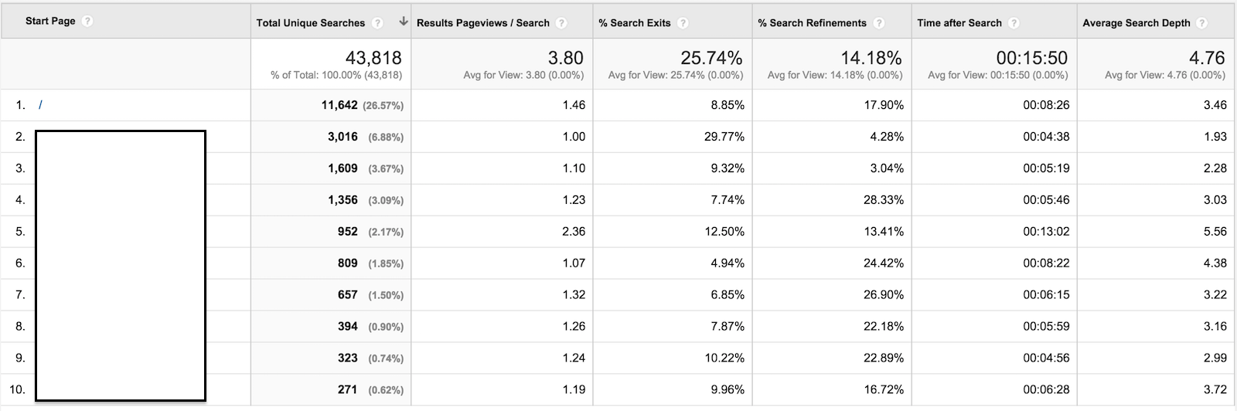
Task: Click the 43,818 total searches summary
Action: click(373, 58)
